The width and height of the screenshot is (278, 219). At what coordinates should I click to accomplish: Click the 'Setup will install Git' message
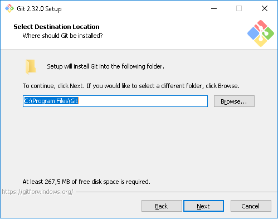tap(105, 66)
